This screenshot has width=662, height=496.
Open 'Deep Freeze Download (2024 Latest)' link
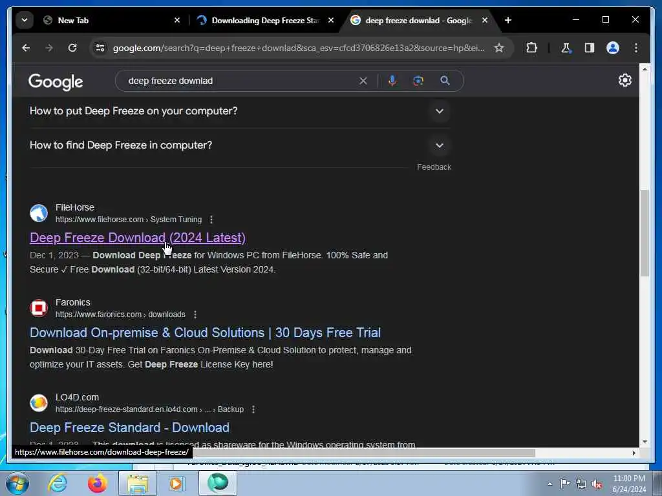[x=138, y=238]
